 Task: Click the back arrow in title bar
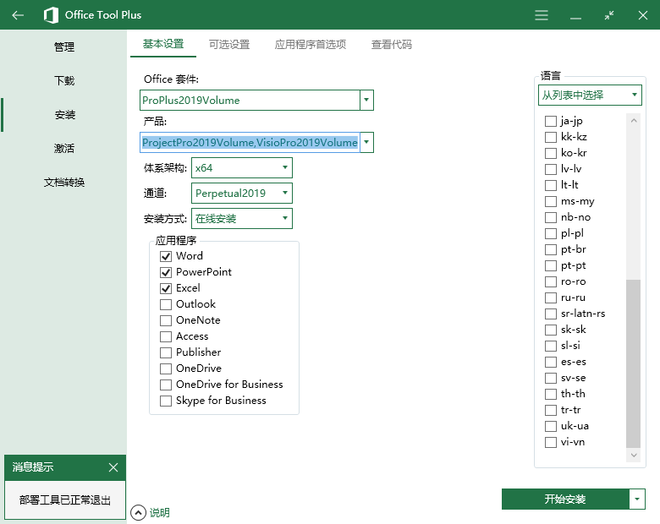point(18,15)
